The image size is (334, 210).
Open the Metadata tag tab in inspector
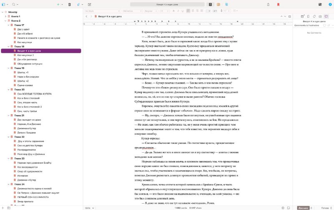point(314,16)
